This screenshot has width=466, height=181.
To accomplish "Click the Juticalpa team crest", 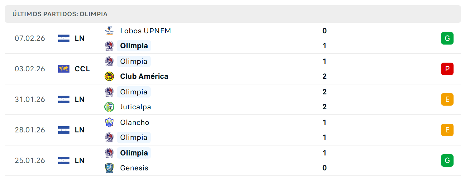I will point(109,107).
